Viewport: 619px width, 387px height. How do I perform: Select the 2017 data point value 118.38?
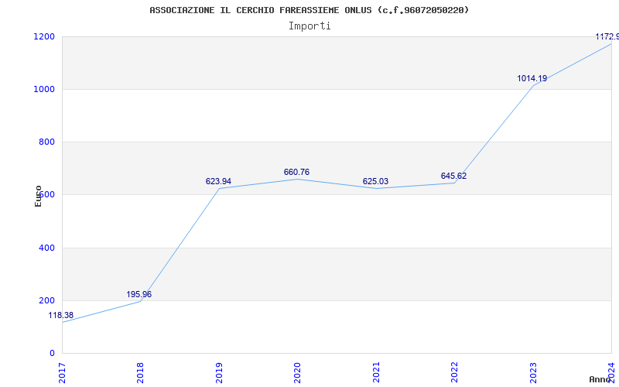click(61, 316)
